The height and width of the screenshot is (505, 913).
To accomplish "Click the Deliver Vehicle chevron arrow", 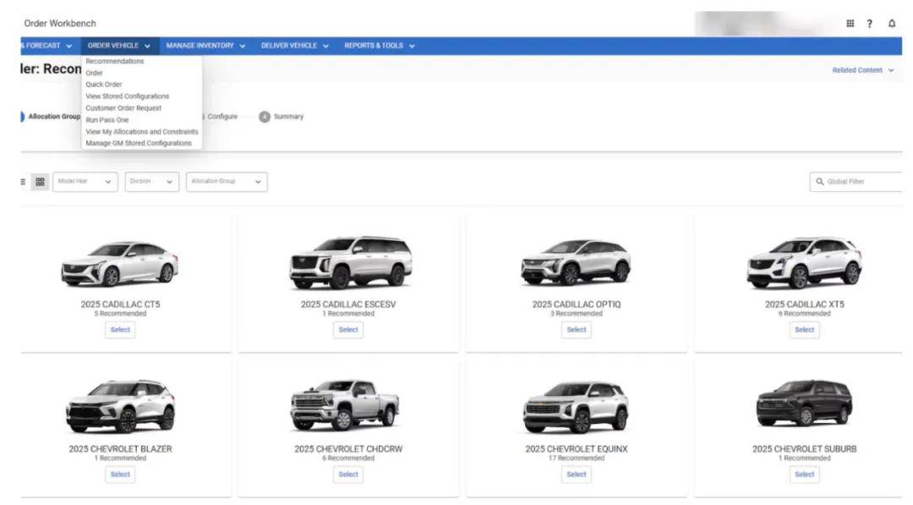I will click(325, 46).
